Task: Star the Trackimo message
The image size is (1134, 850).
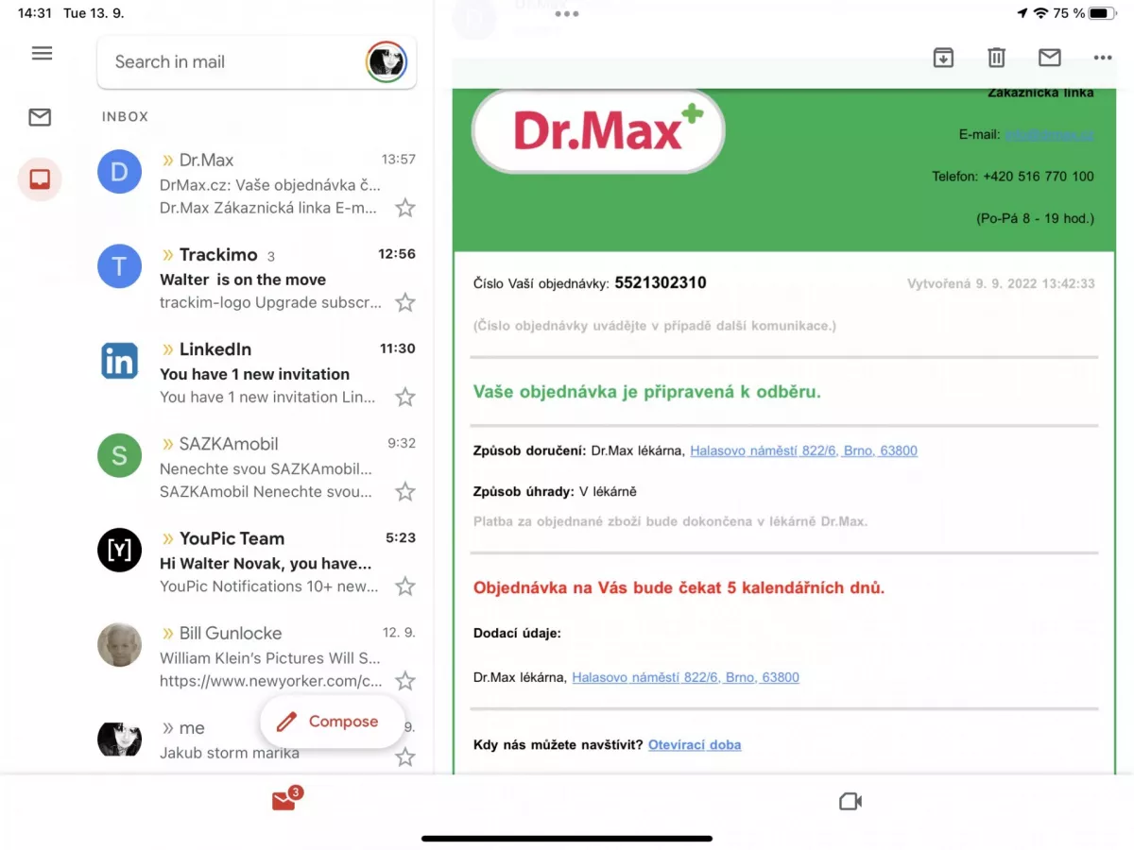Action: point(405,302)
